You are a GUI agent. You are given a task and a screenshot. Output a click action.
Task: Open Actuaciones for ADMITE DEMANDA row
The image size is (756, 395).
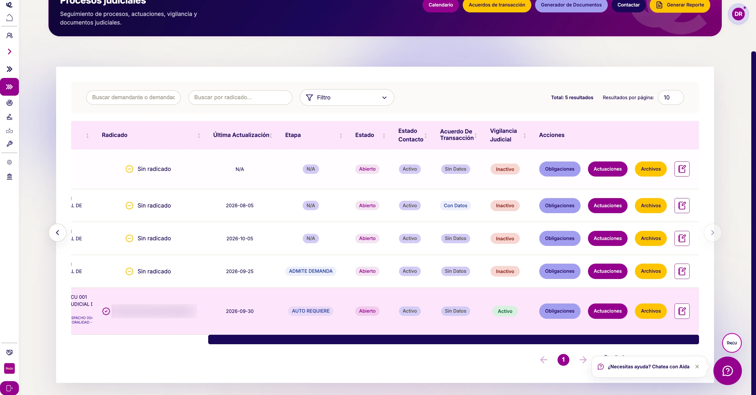[x=607, y=271]
